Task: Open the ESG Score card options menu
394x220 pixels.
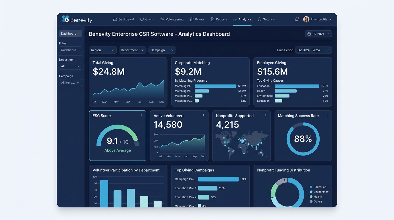Action: click(x=141, y=116)
